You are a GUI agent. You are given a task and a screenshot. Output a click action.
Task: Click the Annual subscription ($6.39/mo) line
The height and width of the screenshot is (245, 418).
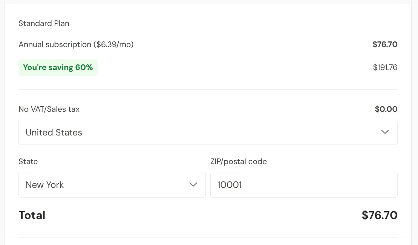click(x=76, y=44)
